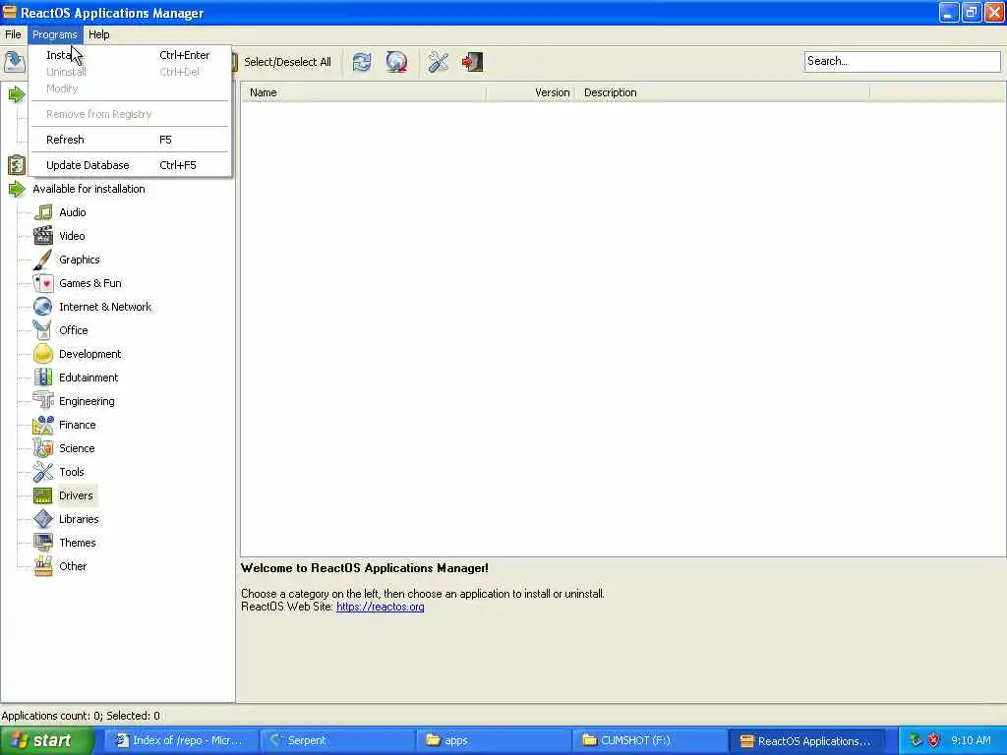1007x755 pixels.
Task: Click the Graphics category paintbrush icon
Action: tap(43, 260)
